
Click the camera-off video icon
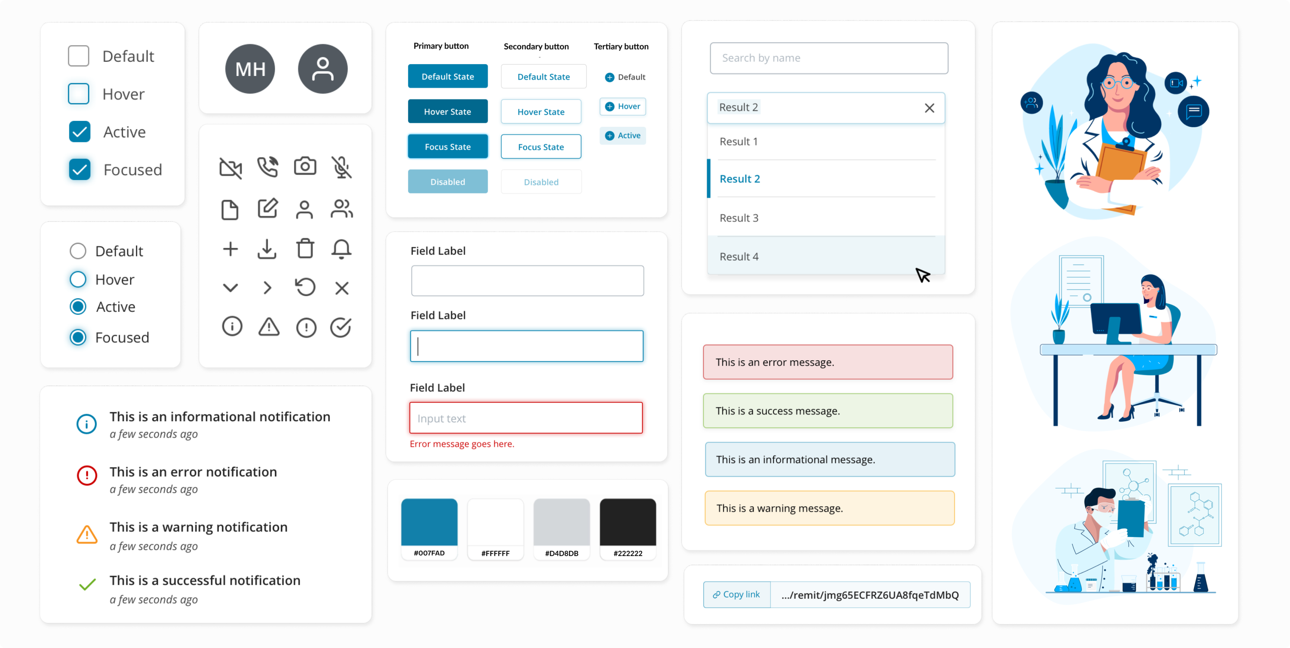tap(230, 168)
